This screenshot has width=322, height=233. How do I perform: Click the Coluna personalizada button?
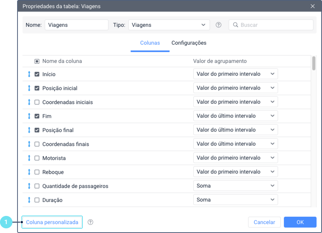pos(52,222)
